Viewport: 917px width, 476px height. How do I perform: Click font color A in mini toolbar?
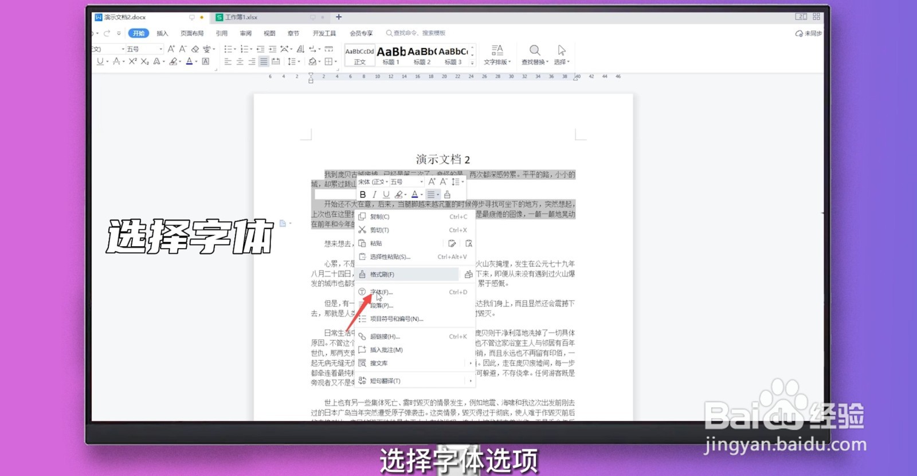(x=414, y=195)
